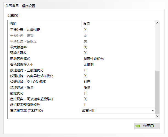Click the 关 value for 灰度纠正
Viewport: 168px width, 137px height.
pyautogui.click(x=85, y=30)
